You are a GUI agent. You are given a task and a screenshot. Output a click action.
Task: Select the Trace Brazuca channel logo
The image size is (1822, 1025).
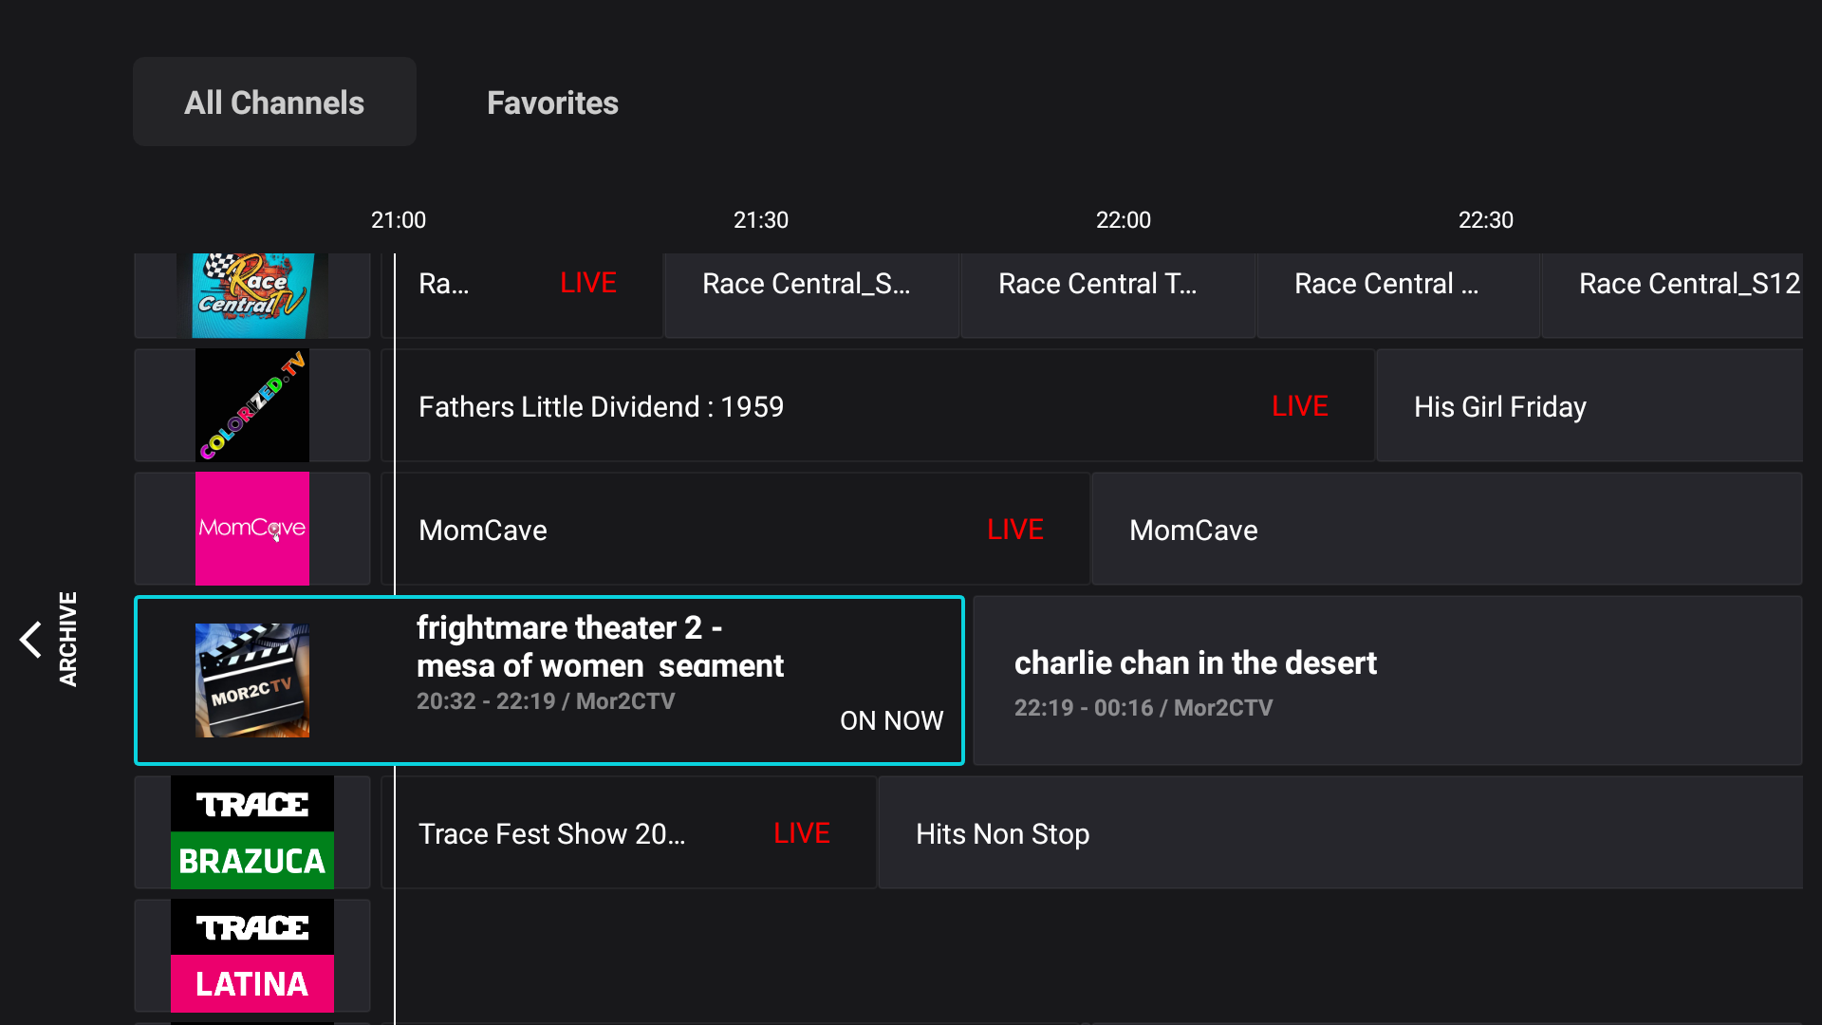pyautogui.click(x=251, y=832)
